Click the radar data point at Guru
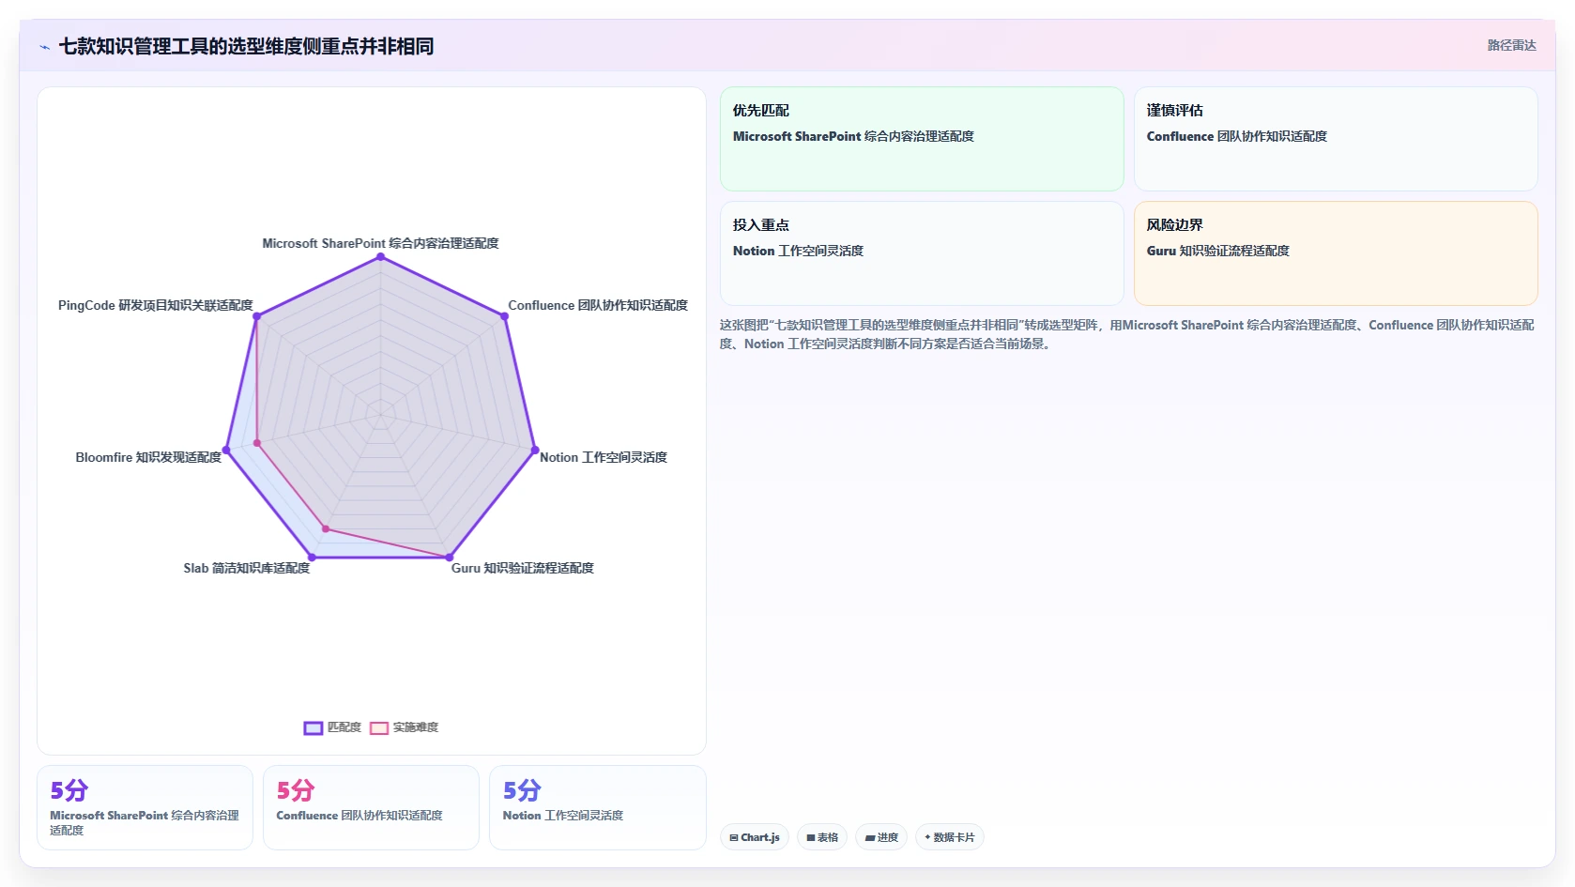The image size is (1575, 887). (x=449, y=558)
